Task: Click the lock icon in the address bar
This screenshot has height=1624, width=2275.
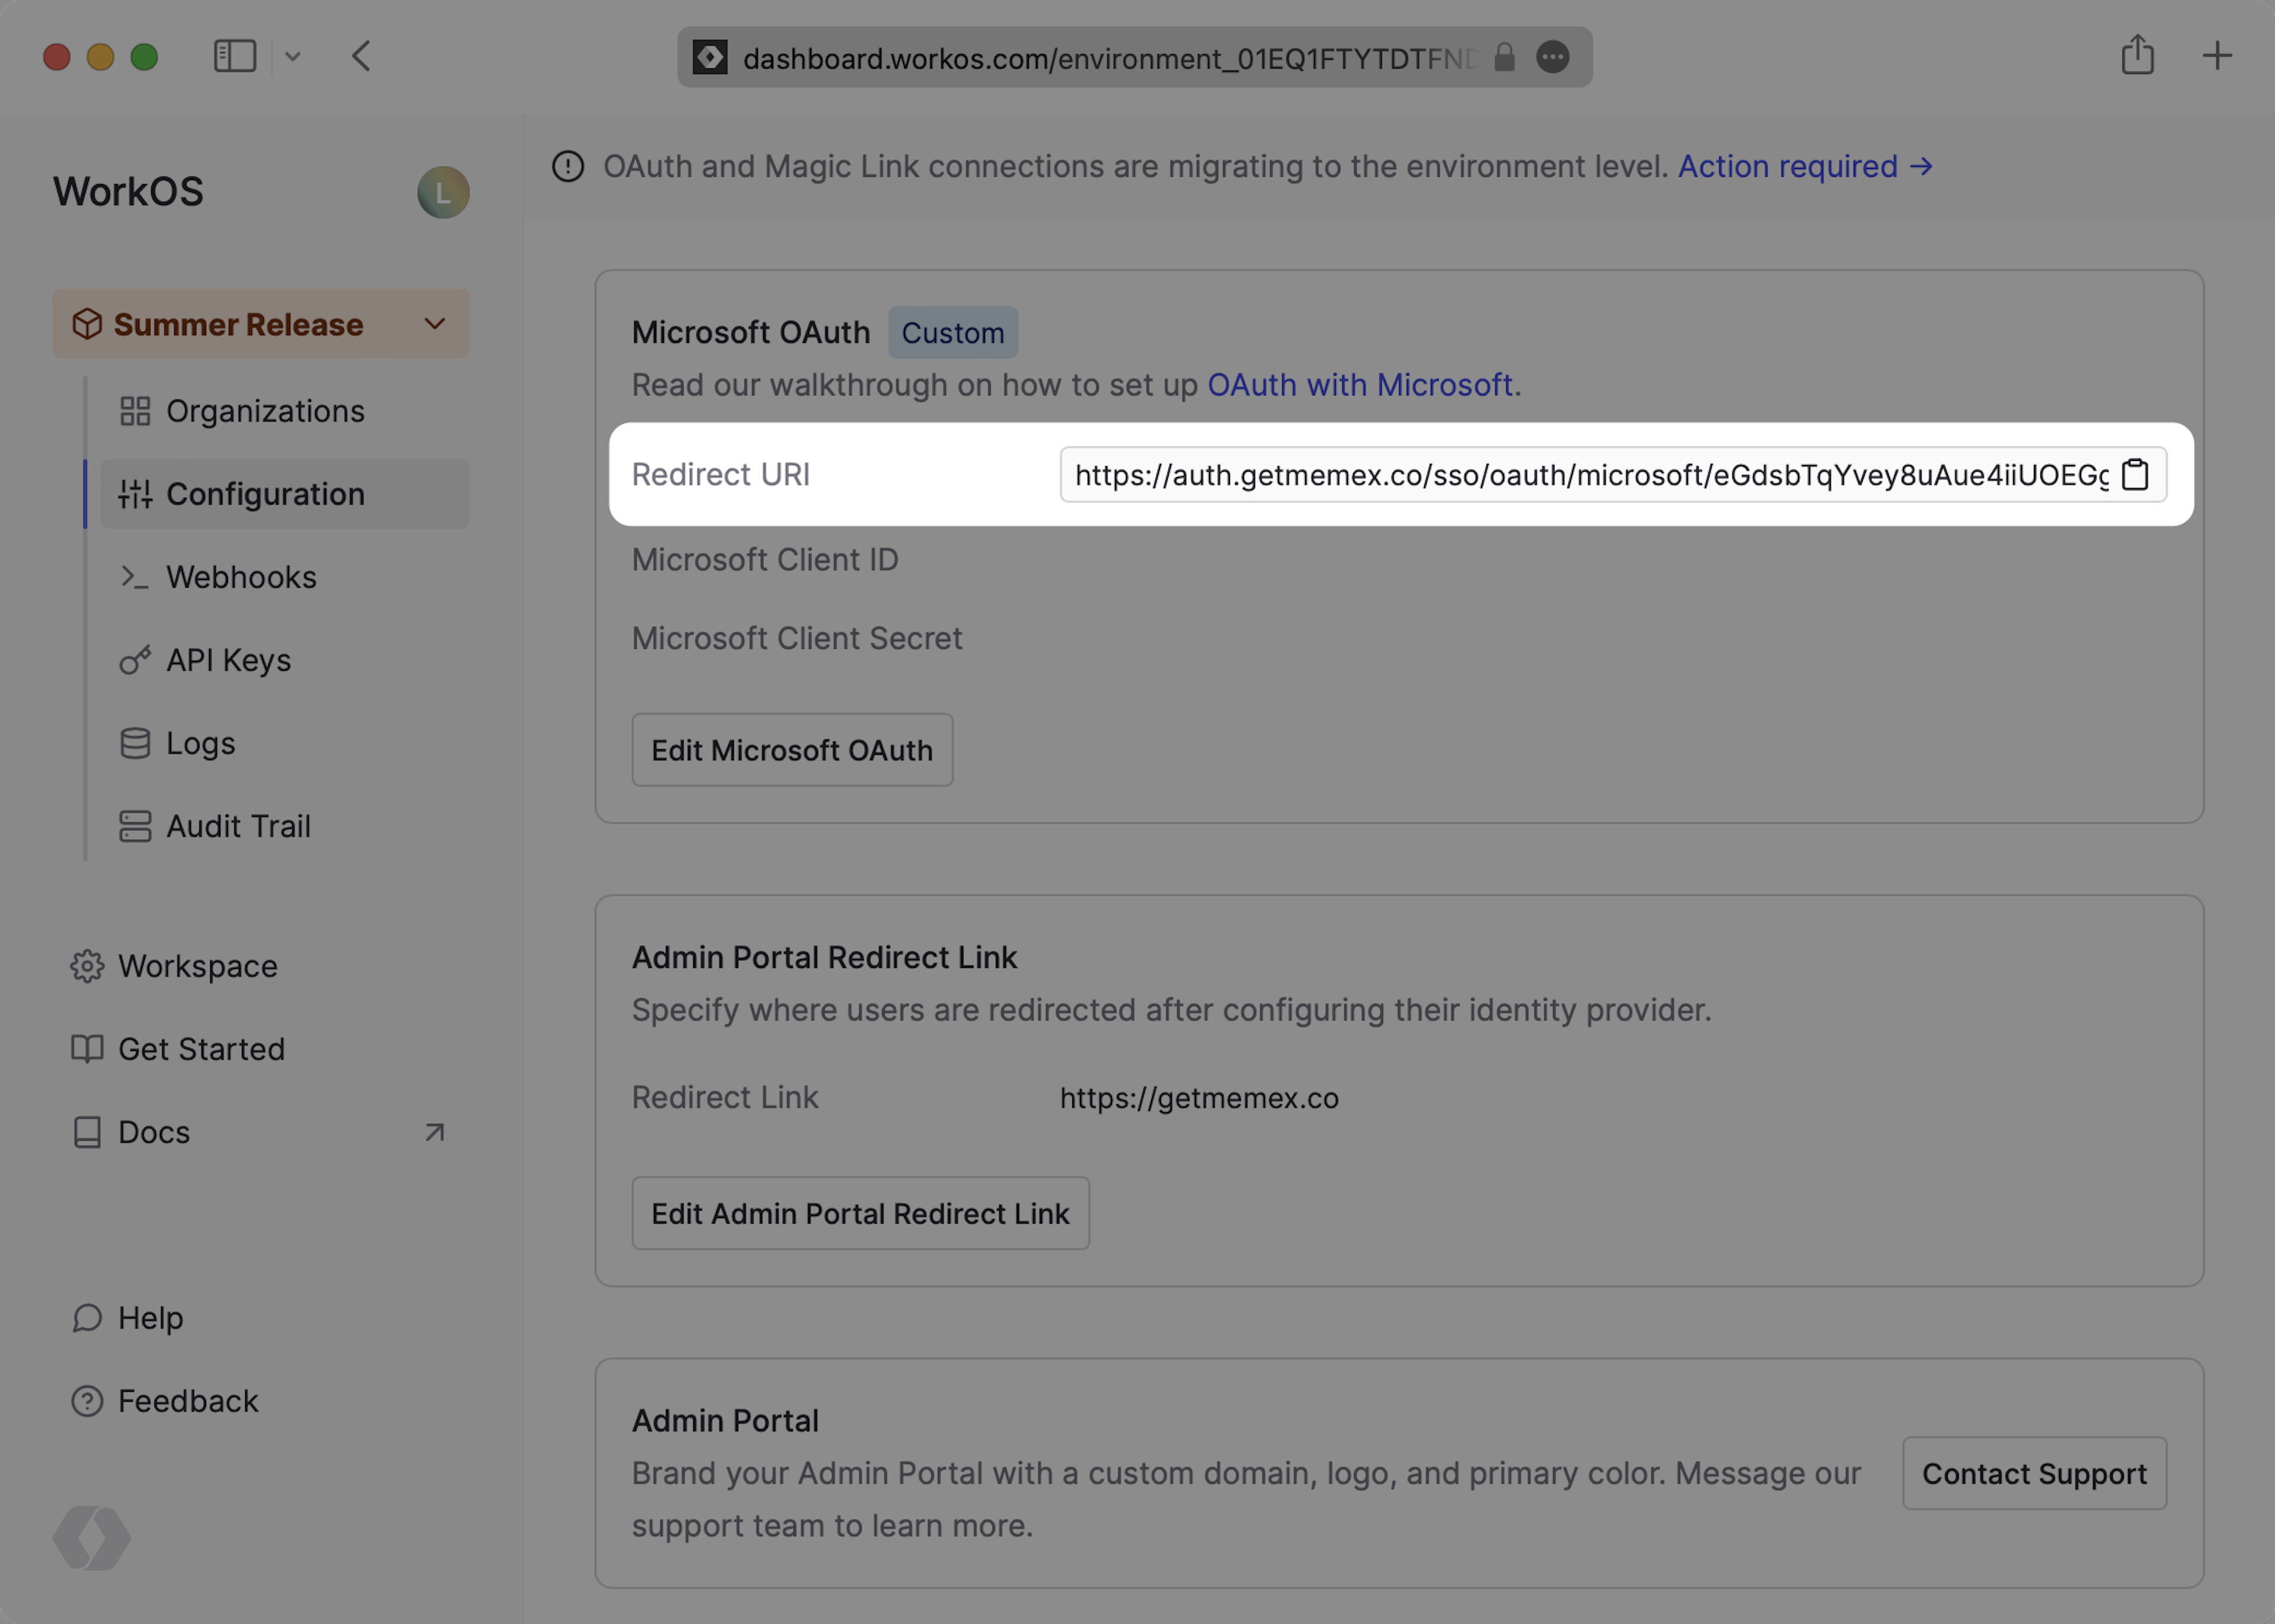Action: click(x=1503, y=57)
